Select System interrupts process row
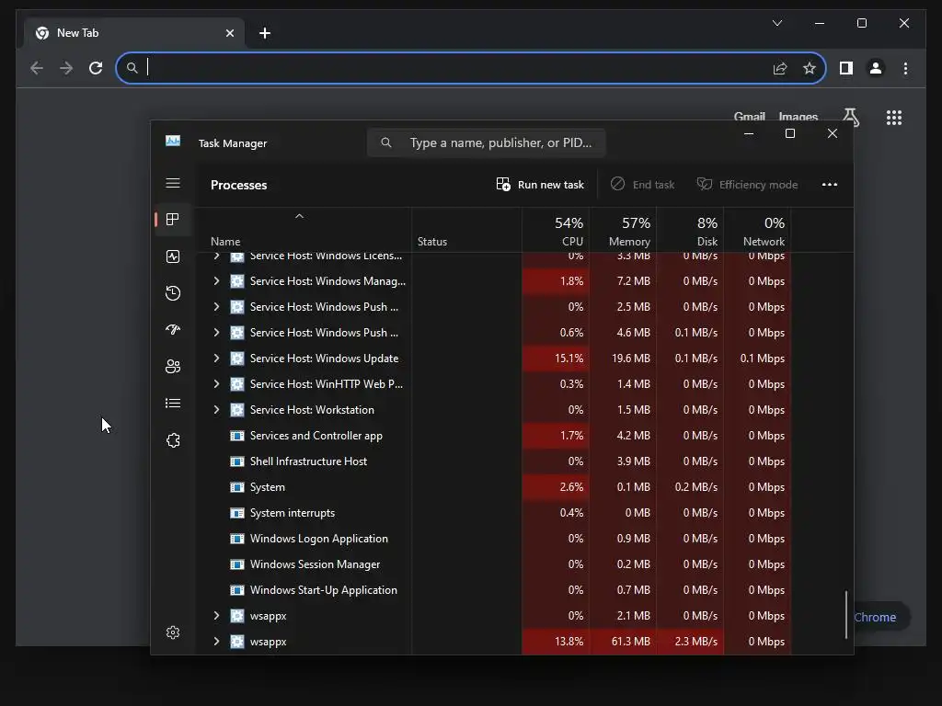The width and height of the screenshot is (942, 706). point(493,513)
